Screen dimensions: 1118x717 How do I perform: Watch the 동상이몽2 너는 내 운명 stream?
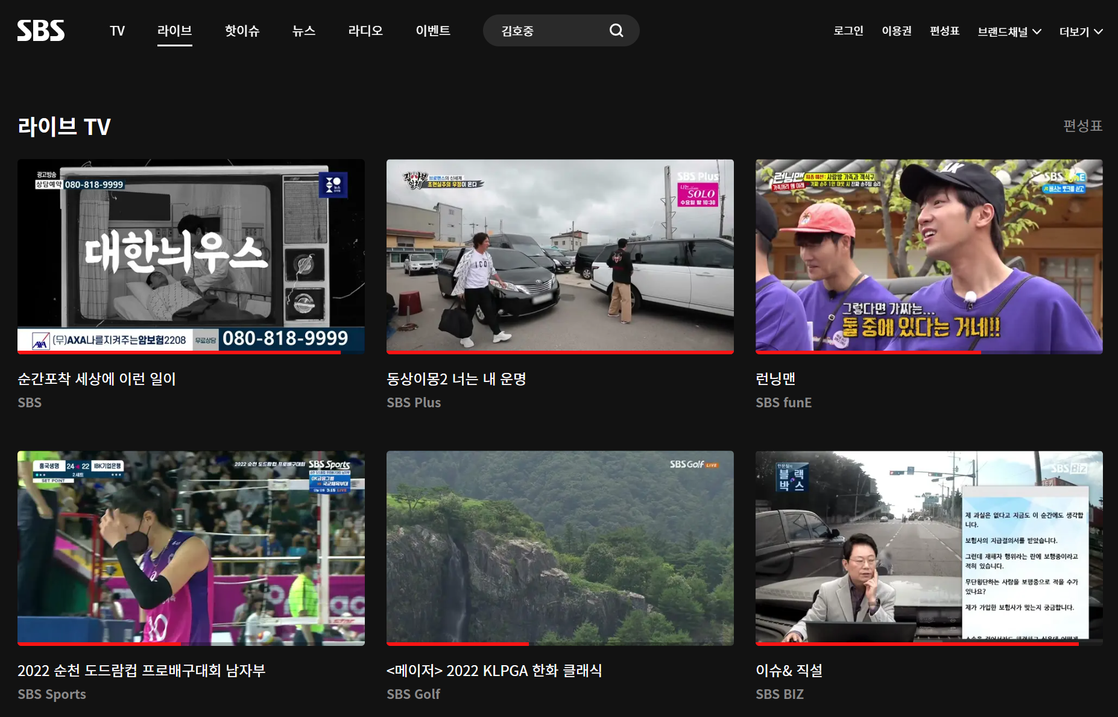click(560, 255)
